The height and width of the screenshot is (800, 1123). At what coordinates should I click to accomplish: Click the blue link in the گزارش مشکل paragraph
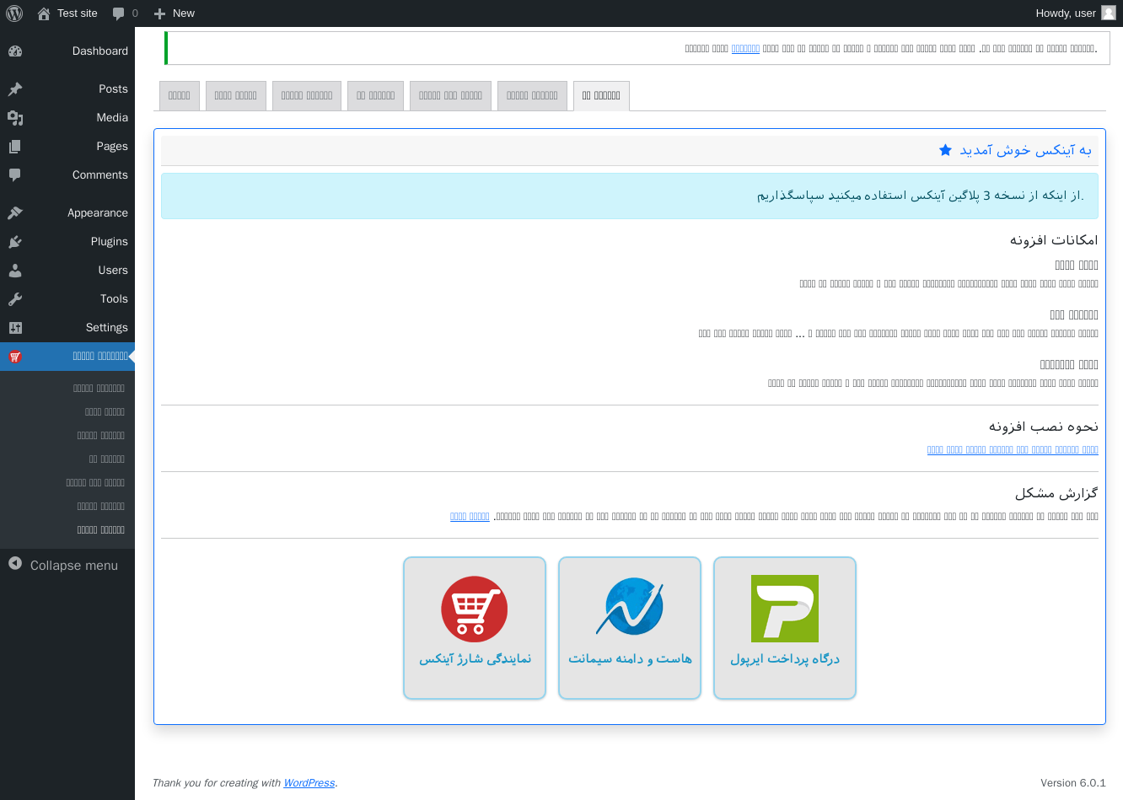(470, 517)
